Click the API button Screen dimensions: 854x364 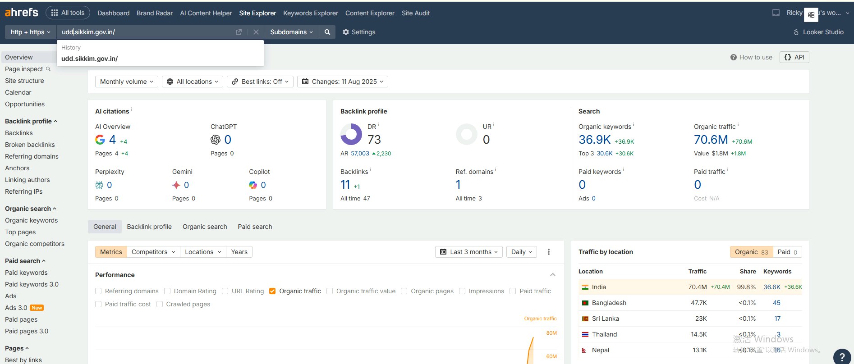[x=794, y=57]
